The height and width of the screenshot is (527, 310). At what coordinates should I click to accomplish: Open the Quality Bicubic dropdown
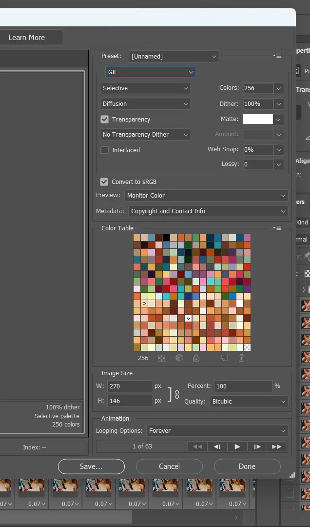pyautogui.click(x=249, y=402)
